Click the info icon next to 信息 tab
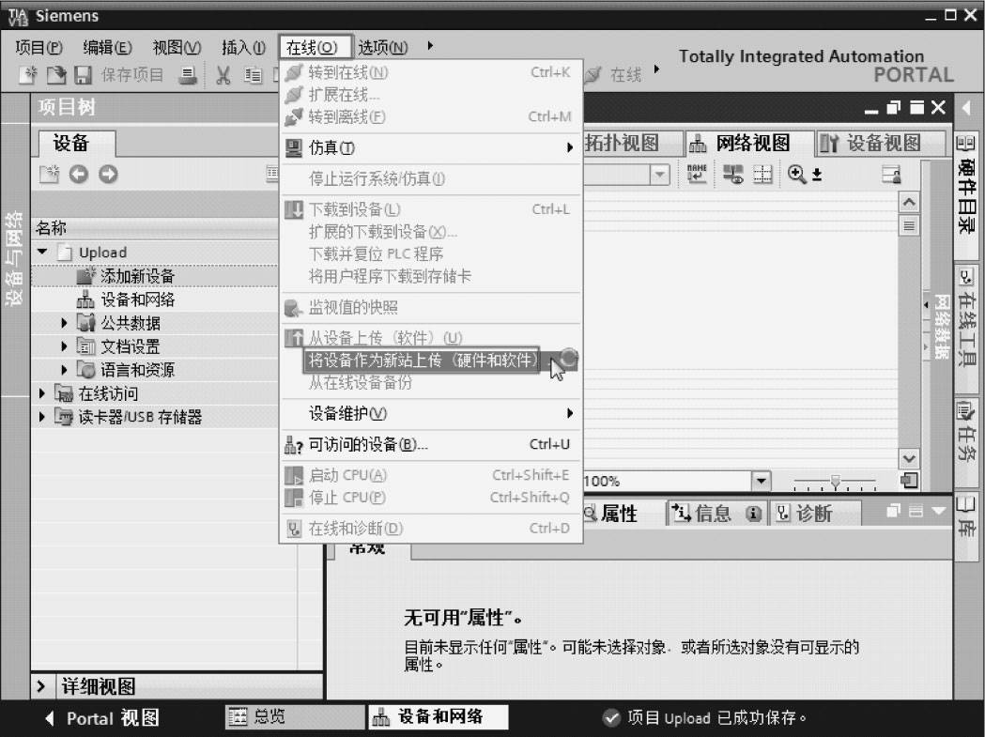 [753, 514]
